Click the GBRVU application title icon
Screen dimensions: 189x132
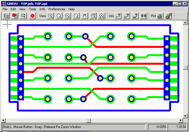click(4, 4)
